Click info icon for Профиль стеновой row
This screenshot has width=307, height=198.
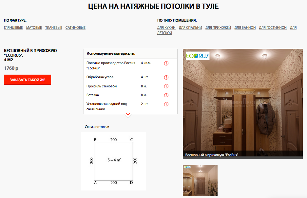[x=166, y=86]
